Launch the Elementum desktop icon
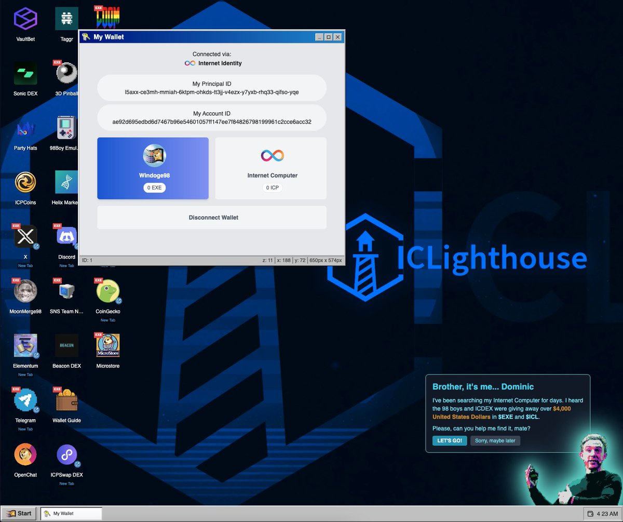Screen dimensions: 623x522 click(25, 346)
